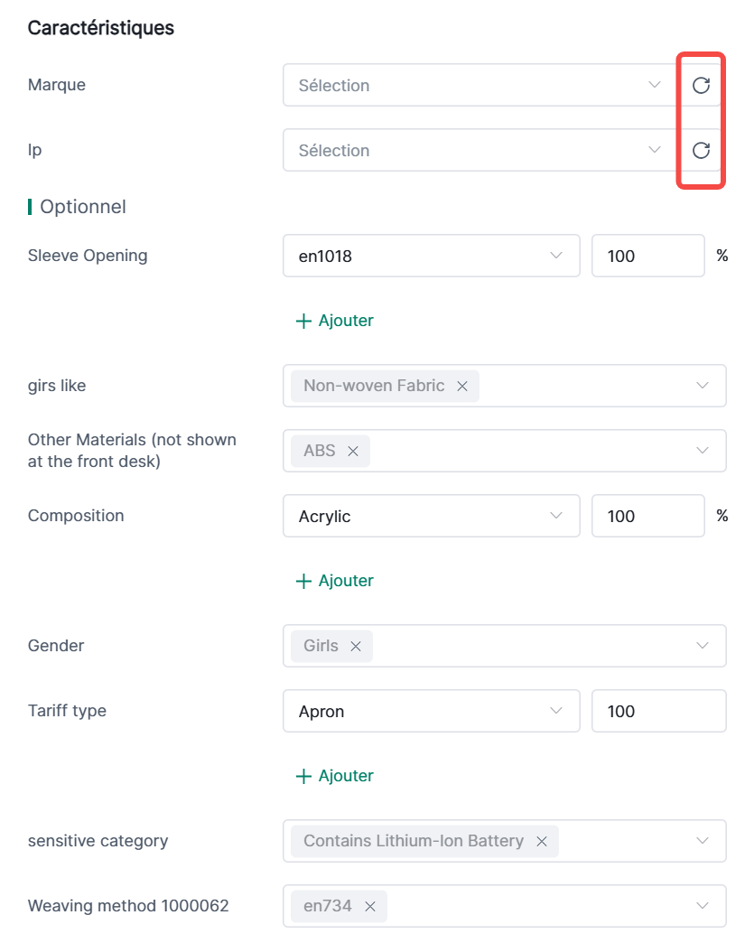This screenshot has width=754, height=943.
Task: Remove the Contains Lithium-Ion Battery tag
Action: coord(542,842)
